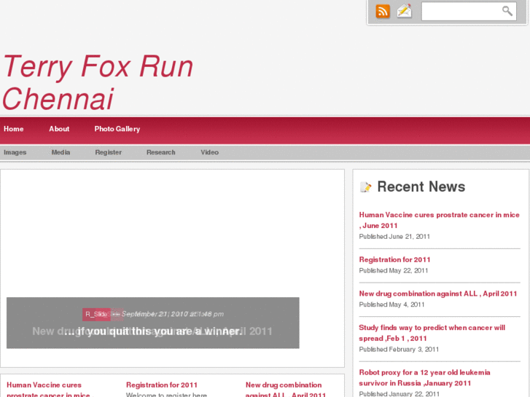Click the Published May 4, 2011 date
The image size is (530, 397).
point(391,304)
